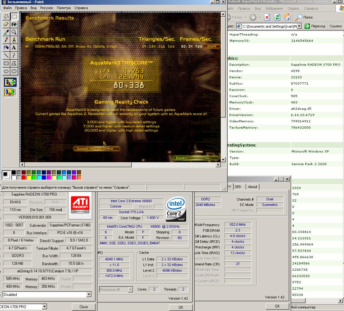Pick the Eraser tool in Paint

tap(6, 24)
